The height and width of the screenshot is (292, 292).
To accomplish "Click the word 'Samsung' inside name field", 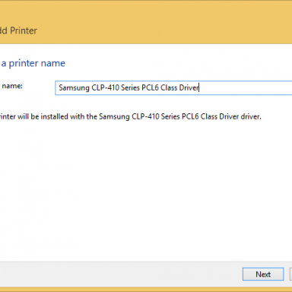I will pyautogui.click(x=74, y=87).
